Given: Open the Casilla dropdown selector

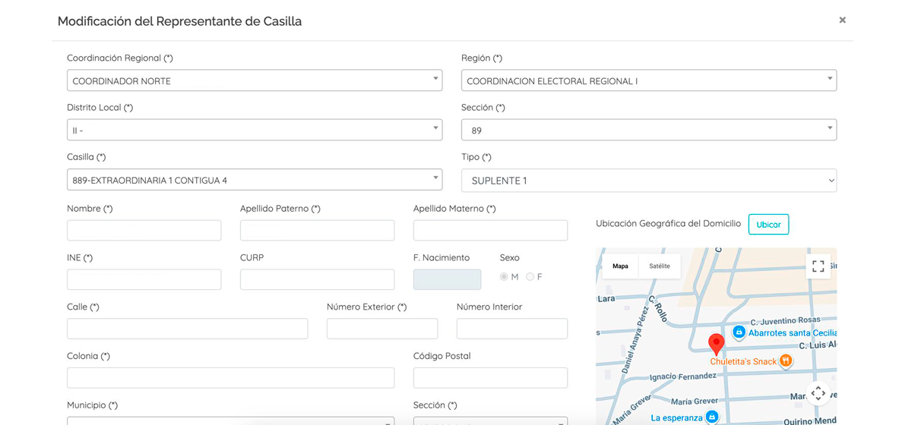Looking at the screenshot, I should click(254, 181).
